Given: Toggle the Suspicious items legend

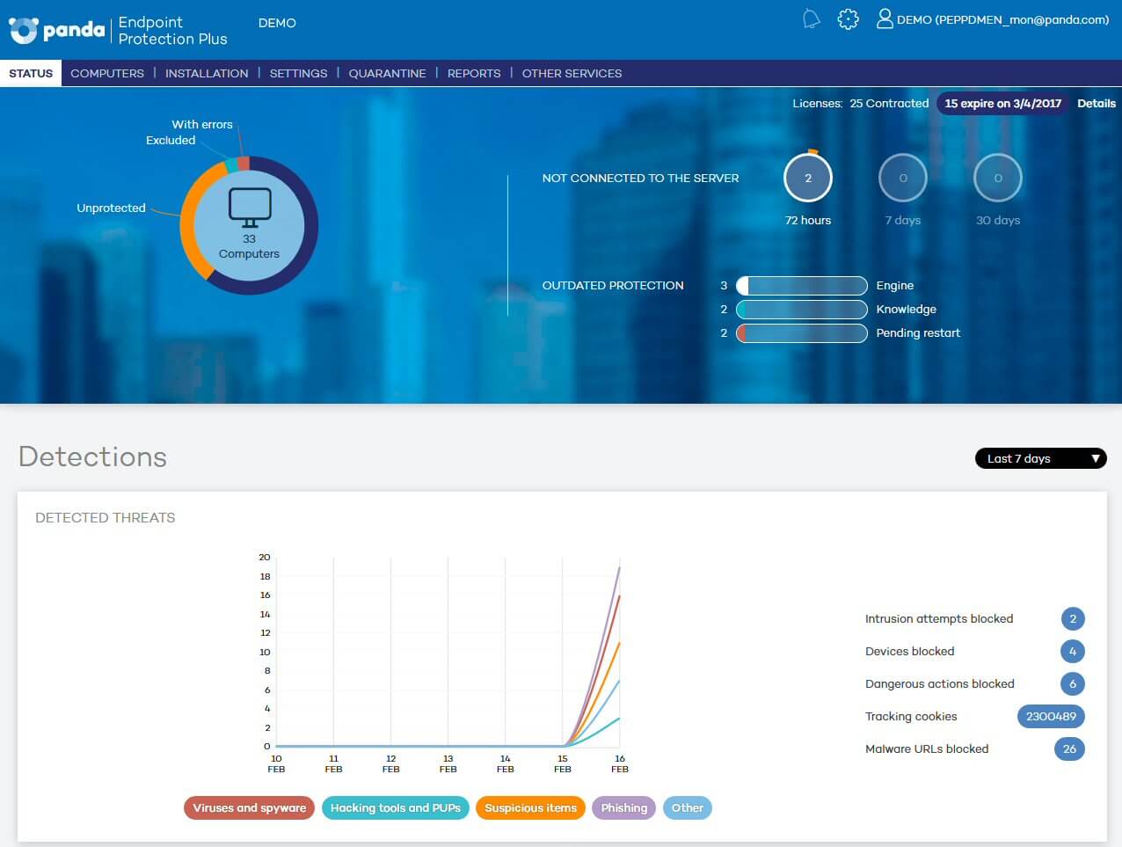Looking at the screenshot, I should (530, 807).
